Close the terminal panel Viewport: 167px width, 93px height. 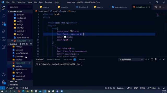[x=164, y=59]
